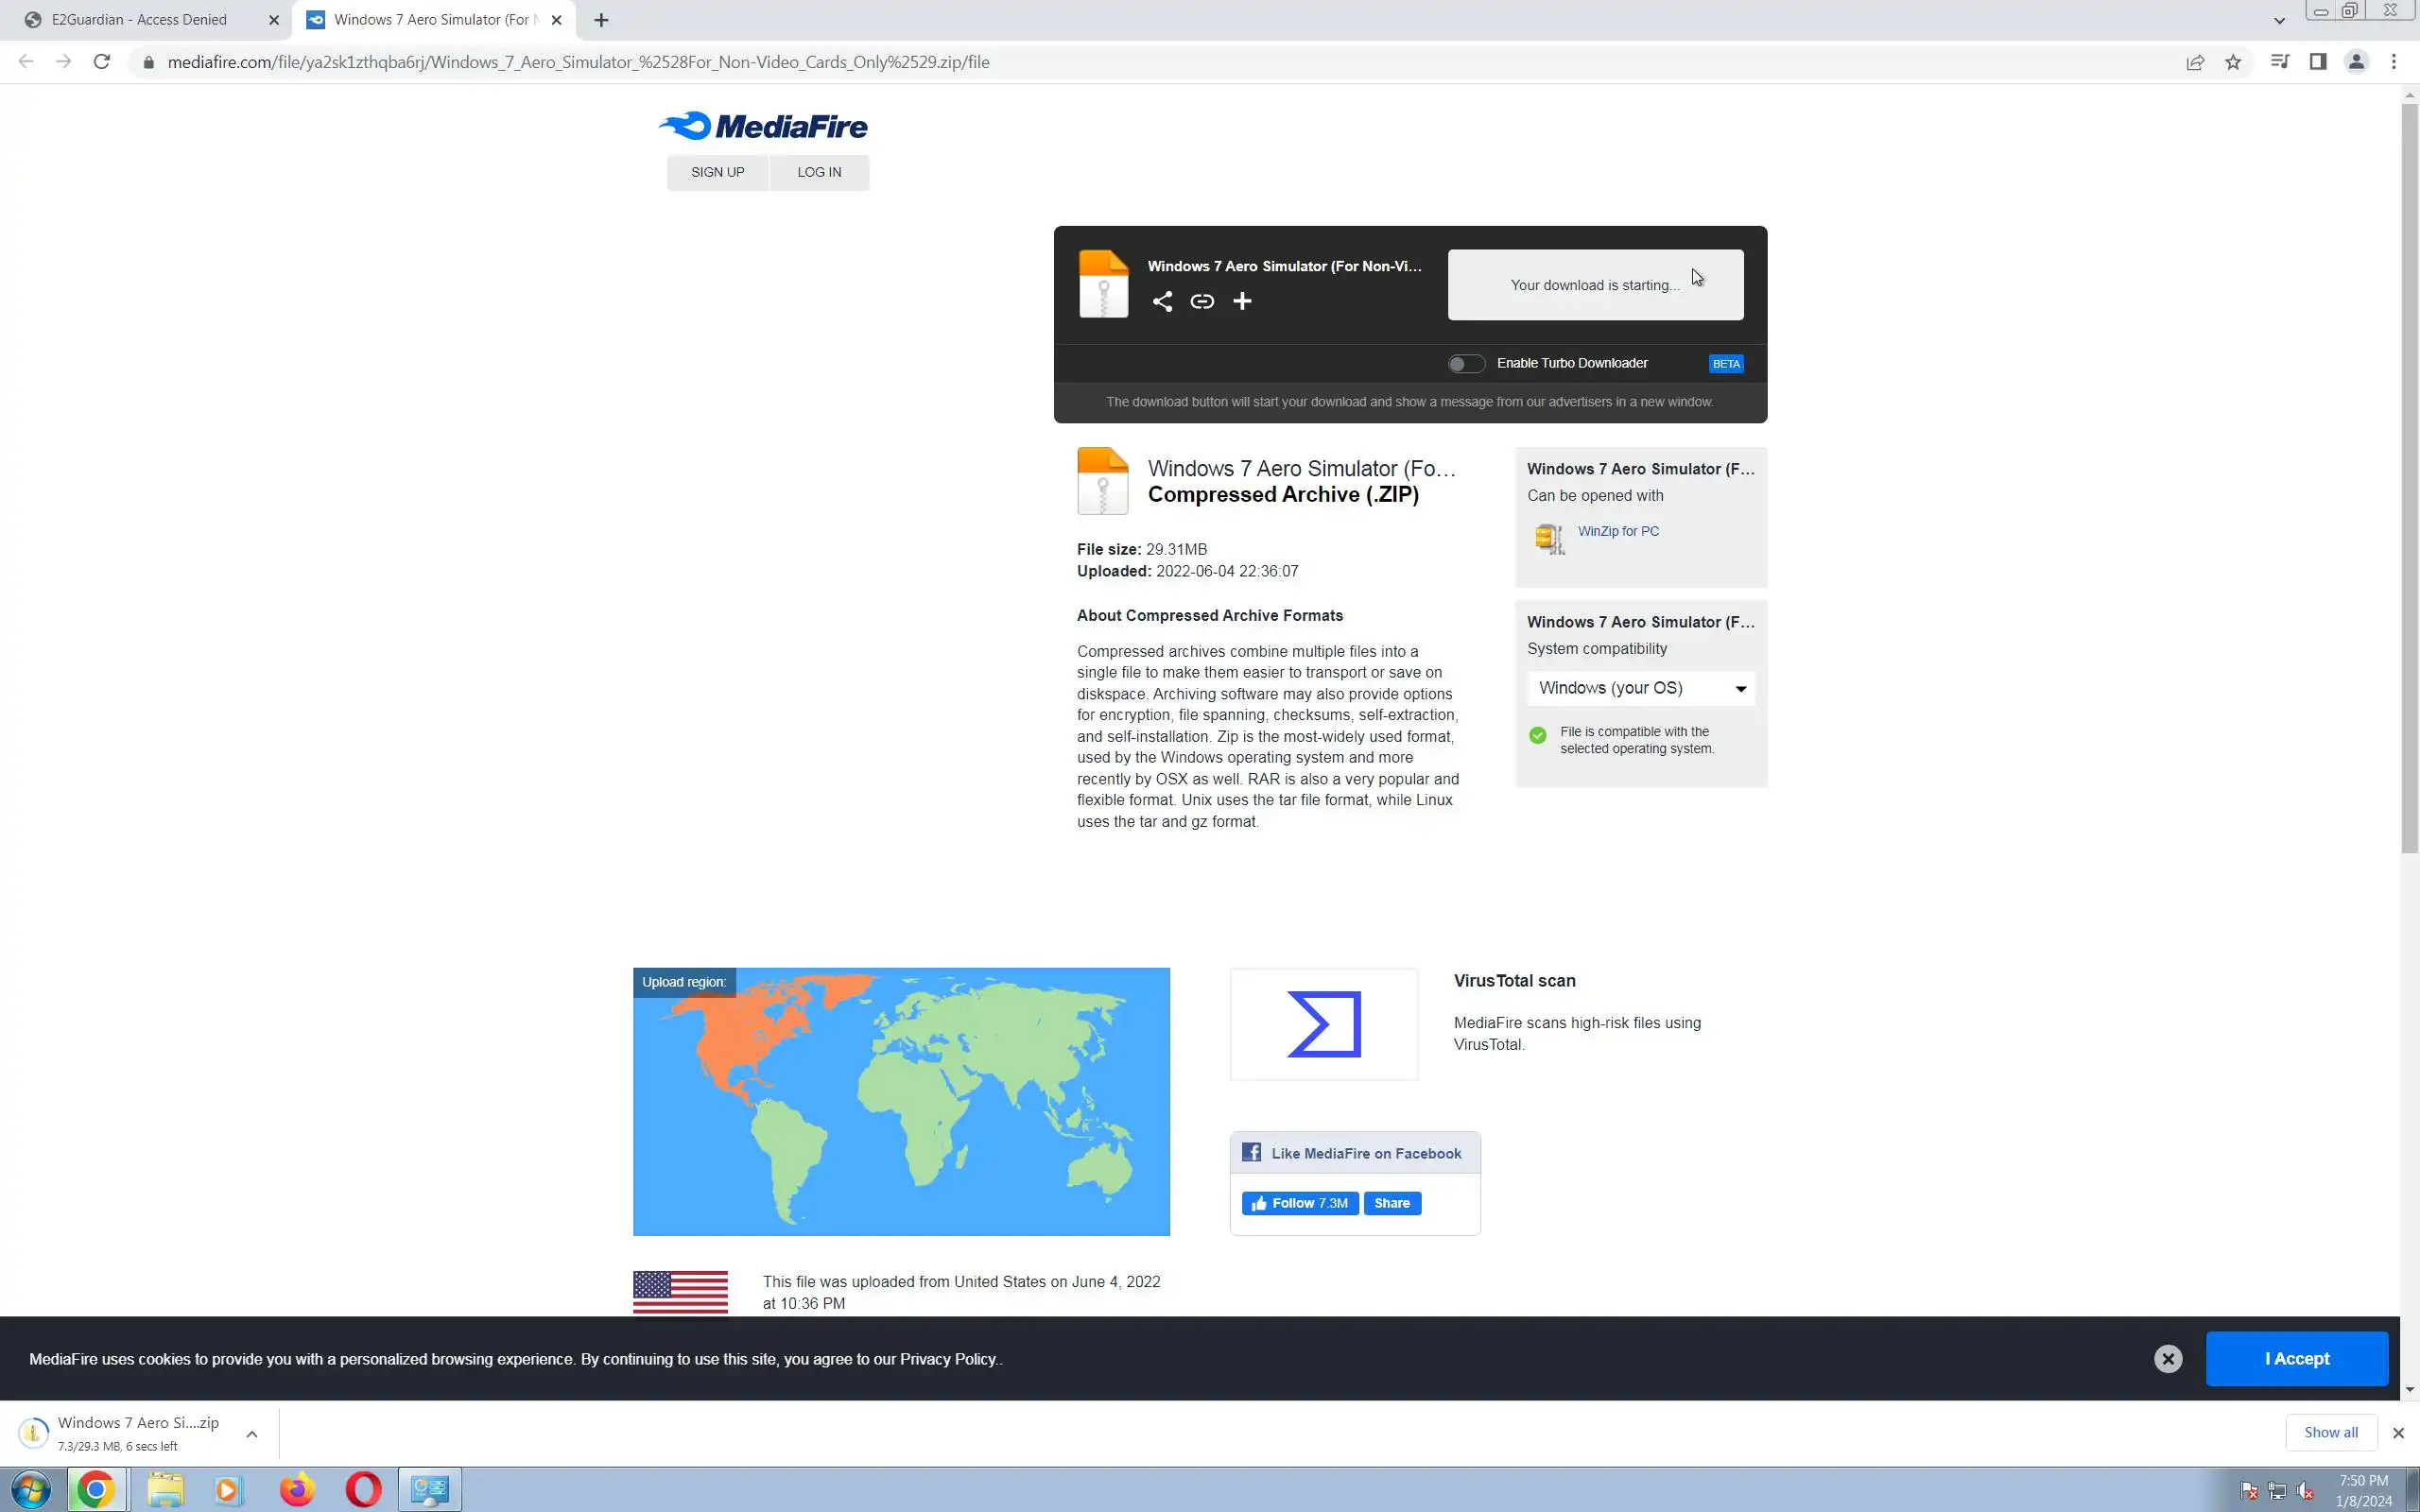Expand download item options chevron

[252, 1433]
